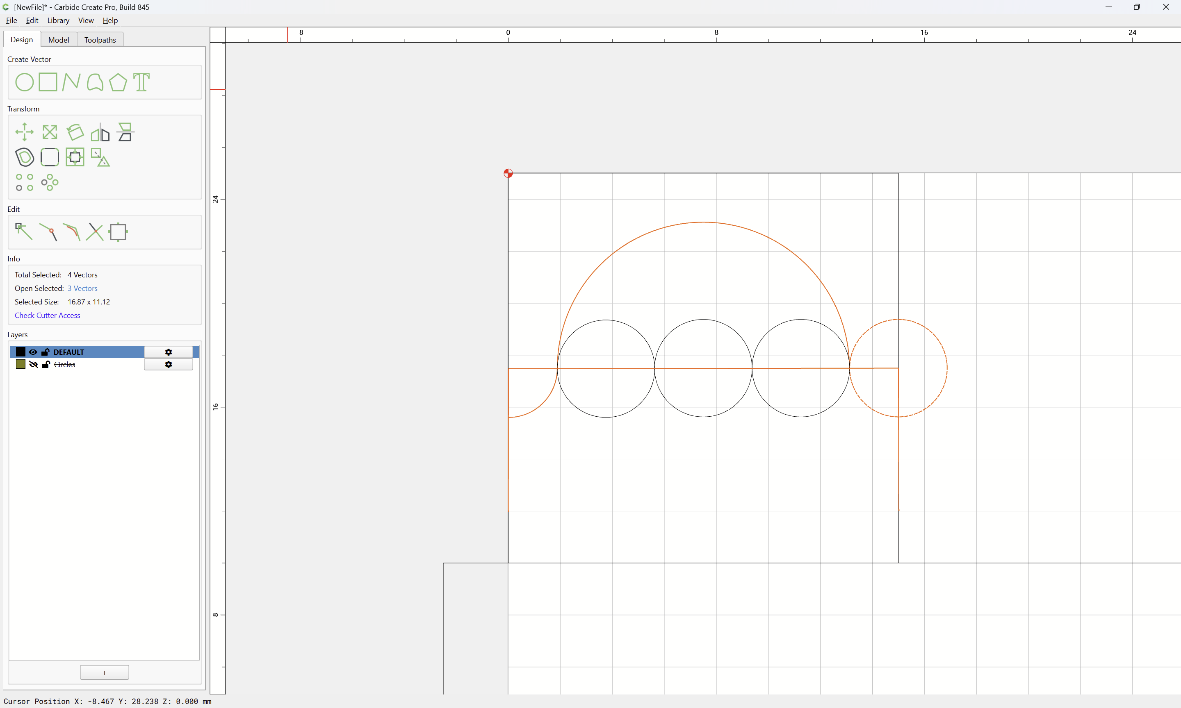The image size is (1181, 708).
Task: Toggle lock on Circles layer
Action: click(46, 365)
